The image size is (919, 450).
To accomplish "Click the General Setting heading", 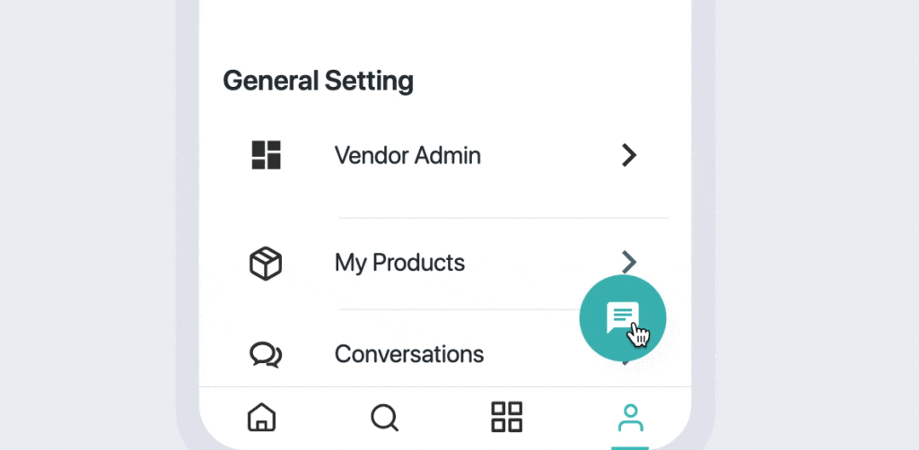I will 318,81.
